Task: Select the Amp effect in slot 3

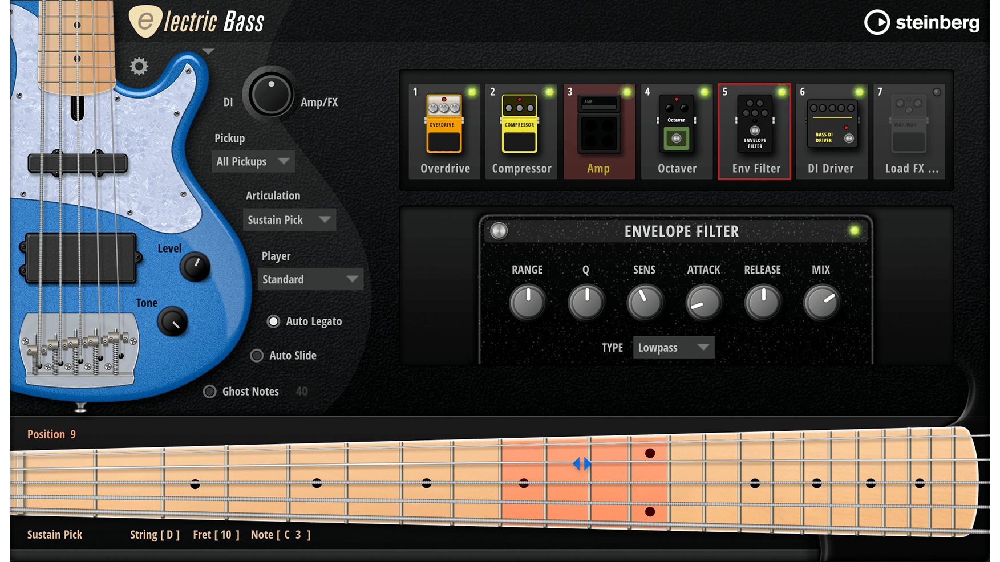Action: [x=598, y=131]
